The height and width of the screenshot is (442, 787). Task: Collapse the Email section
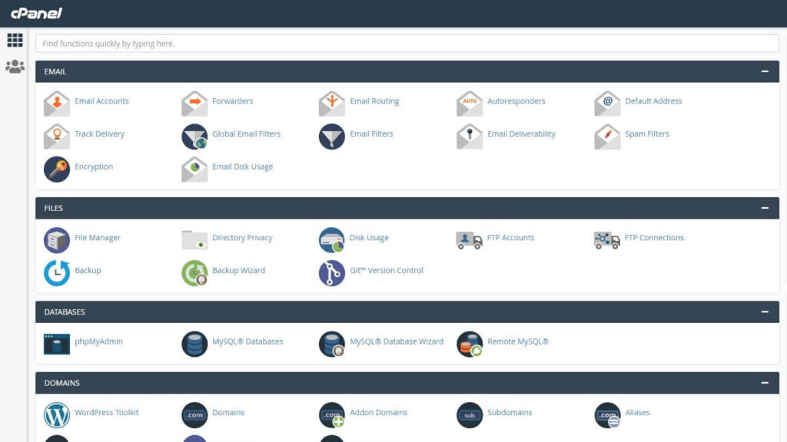coord(764,71)
